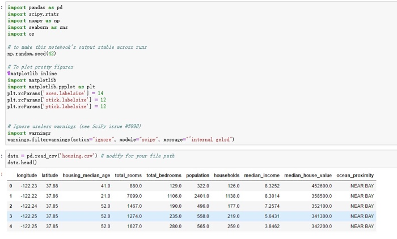
Task: Click the total_rooms value 1627.0
Action: (134, 227)
